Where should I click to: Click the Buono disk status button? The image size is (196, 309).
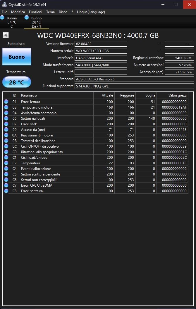click(x=17, y=57)
